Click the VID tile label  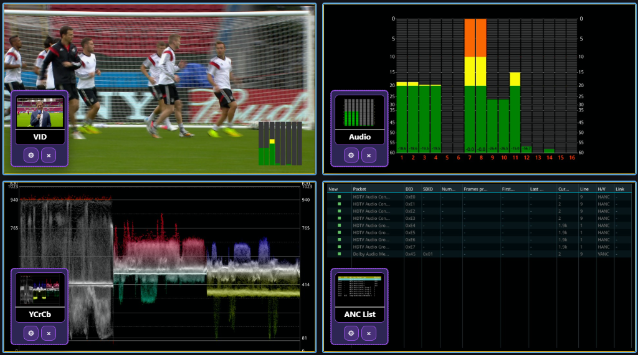coord(40,137)
